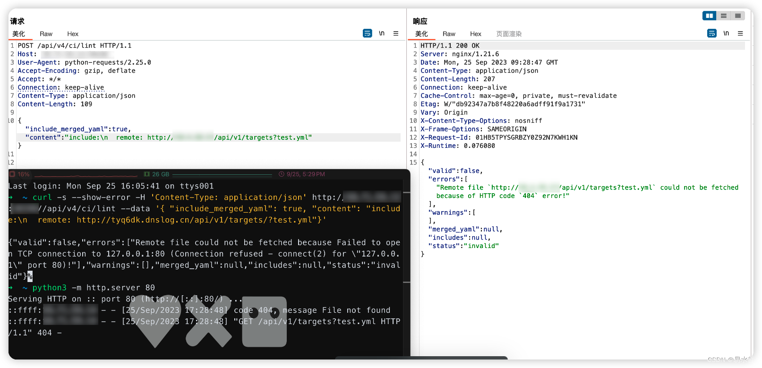The width and height of the screenshot is (762, 368).
Task: Click the "content":"include remote line in request
Action: 169,137
